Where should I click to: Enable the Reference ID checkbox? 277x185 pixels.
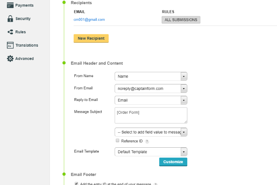coord(117,140)
